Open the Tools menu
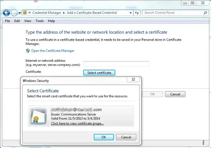This screenshot has height=148, width=211. click(x=39, y=21)
